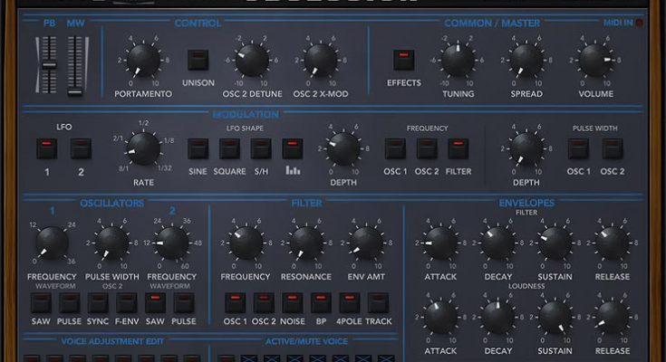Click the LFO Rate knob
Screen dimensions: 666x362
(143, 148)
